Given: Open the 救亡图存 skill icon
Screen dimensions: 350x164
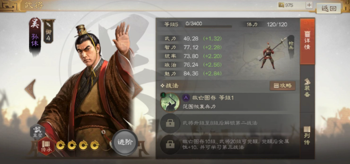Looking at the screenshot, I should click(x=170, y=102).
